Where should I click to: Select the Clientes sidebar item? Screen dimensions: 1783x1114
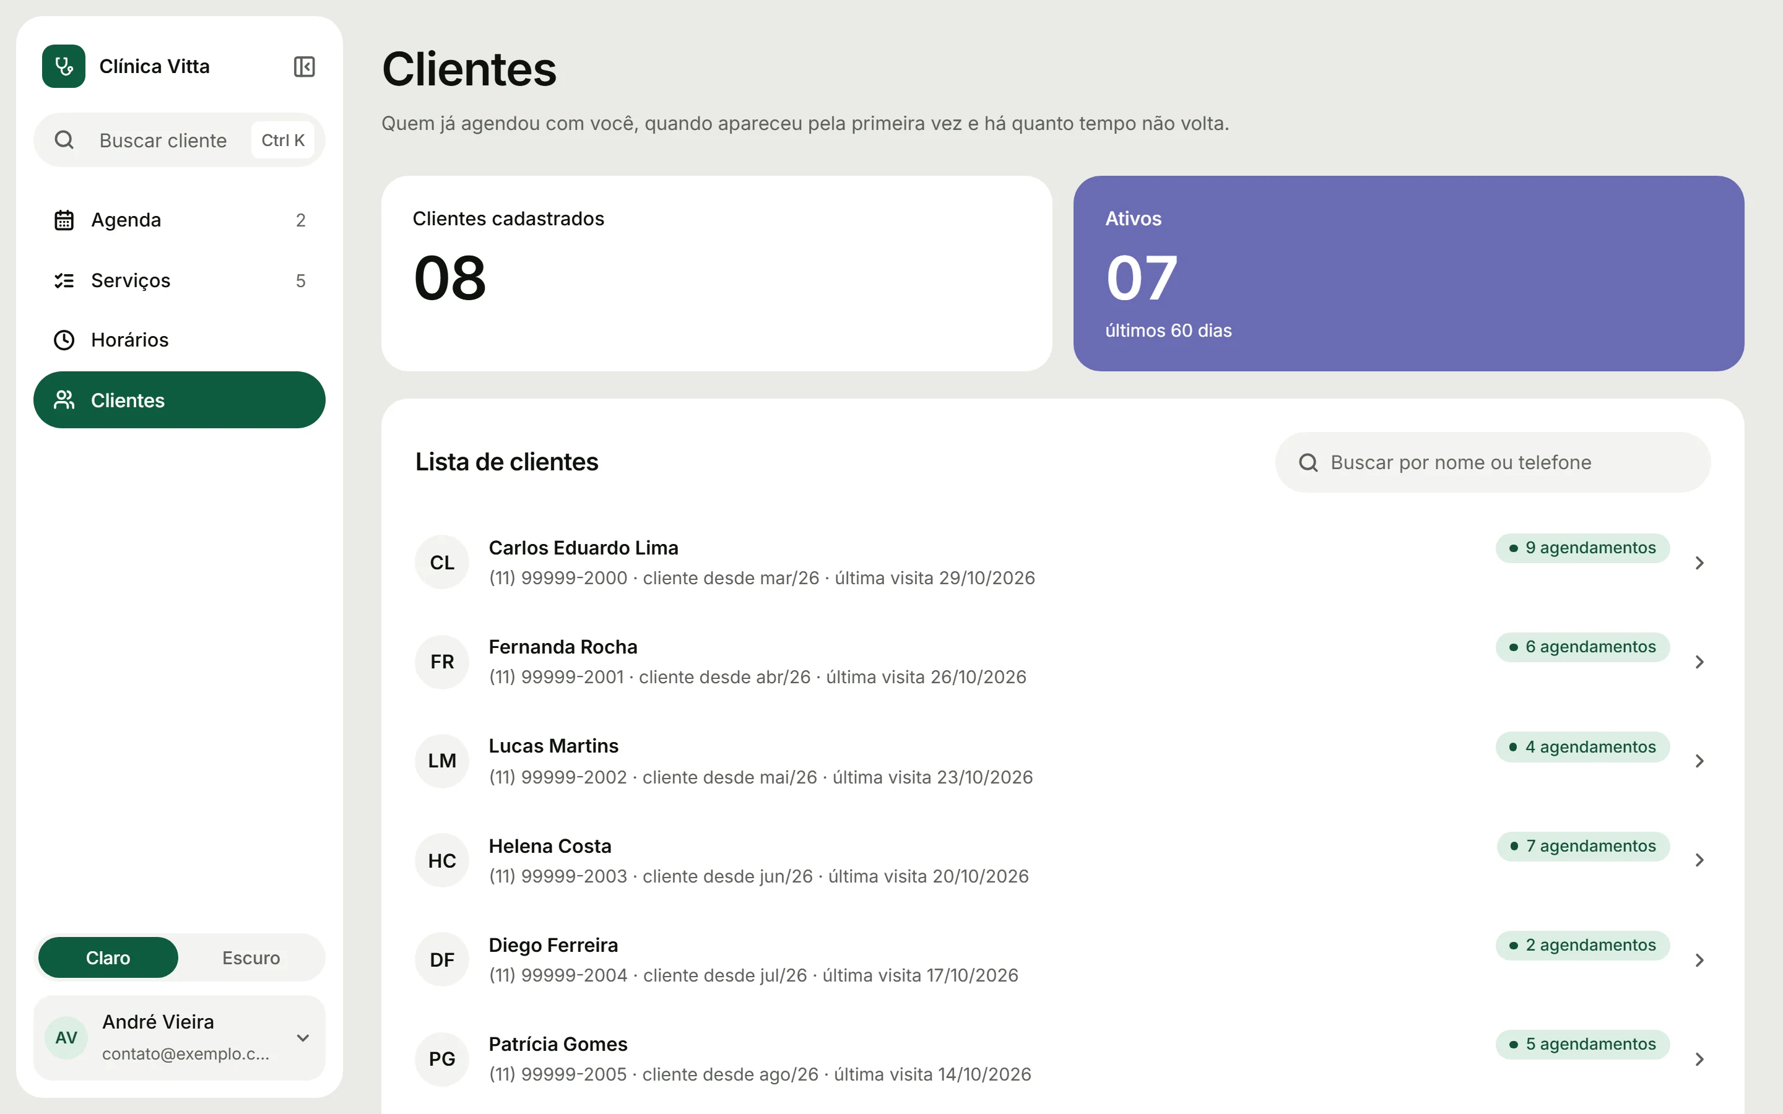[x=179, y=400]
